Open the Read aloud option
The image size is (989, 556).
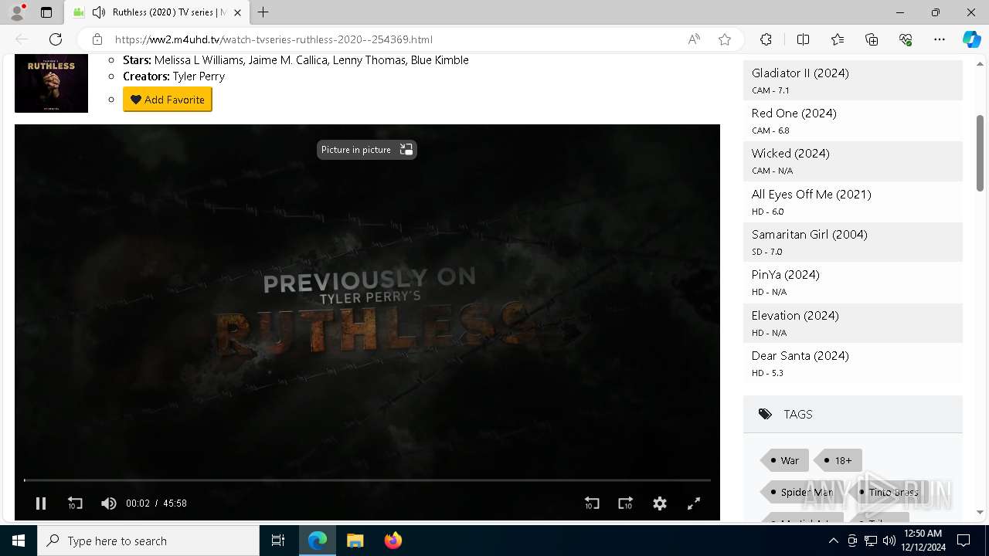694,39
